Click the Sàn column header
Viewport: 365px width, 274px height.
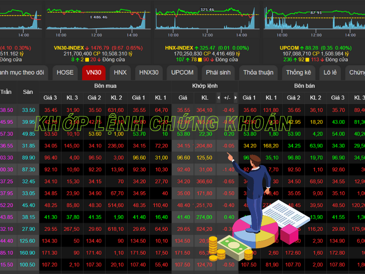point(28,92)
